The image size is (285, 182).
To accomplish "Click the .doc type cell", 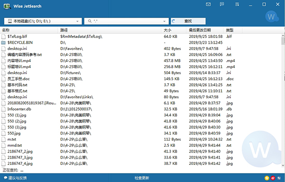I will click(230, 79).
